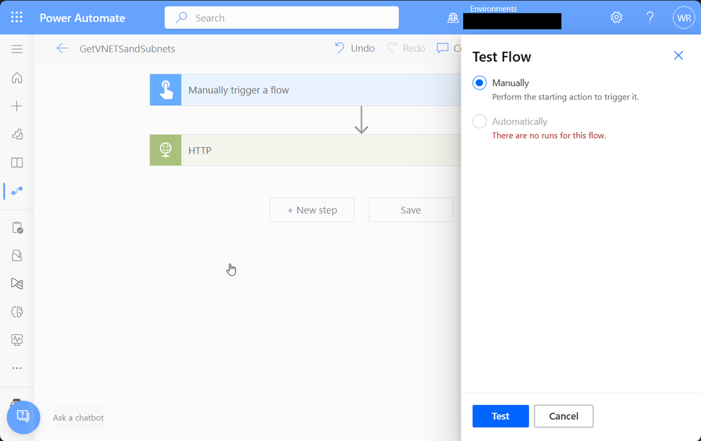Click the Help question mark icon
701x441 pixels.
(x=650, y=18)
